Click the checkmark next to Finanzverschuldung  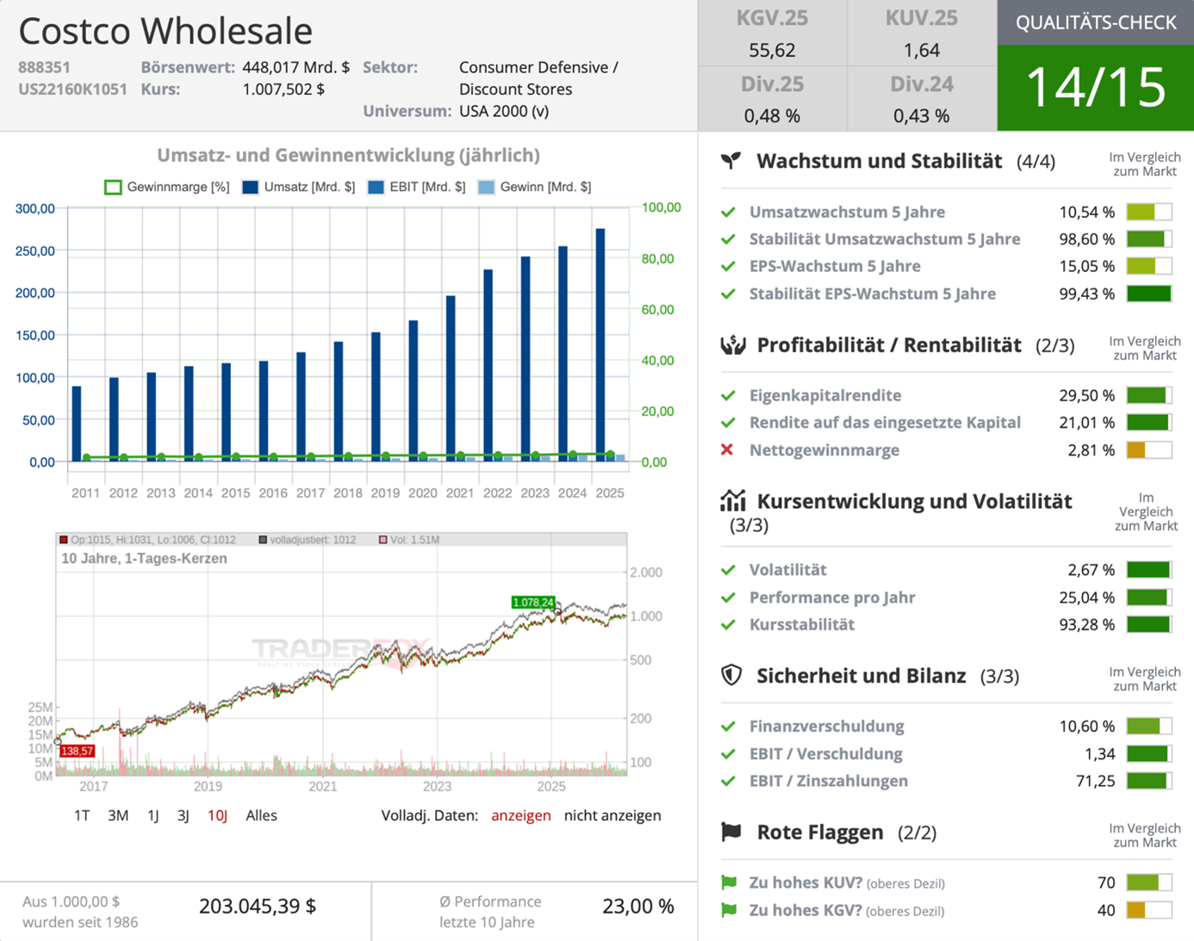pyautogui.click(x=729, y=727)
